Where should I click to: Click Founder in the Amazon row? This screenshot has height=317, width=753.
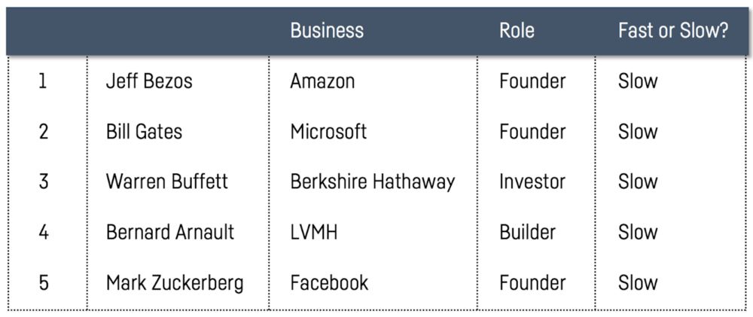(x=532, y=81)
